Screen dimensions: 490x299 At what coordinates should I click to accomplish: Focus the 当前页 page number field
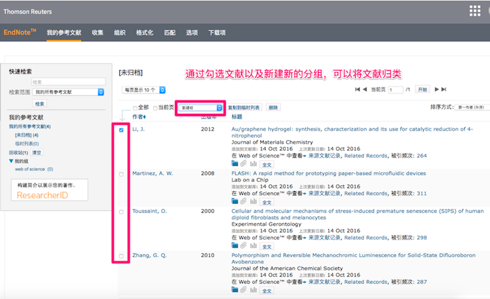(395, 90)
